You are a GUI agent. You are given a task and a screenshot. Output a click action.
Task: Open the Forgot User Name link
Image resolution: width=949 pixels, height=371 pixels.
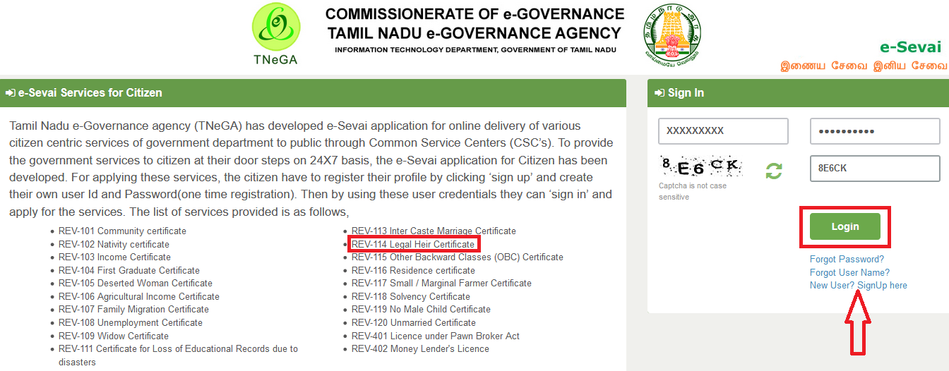(849, 272)
